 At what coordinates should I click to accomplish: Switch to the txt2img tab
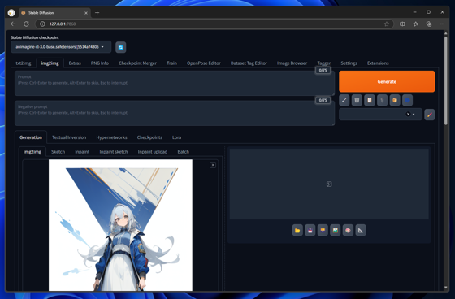coord(24,63)
